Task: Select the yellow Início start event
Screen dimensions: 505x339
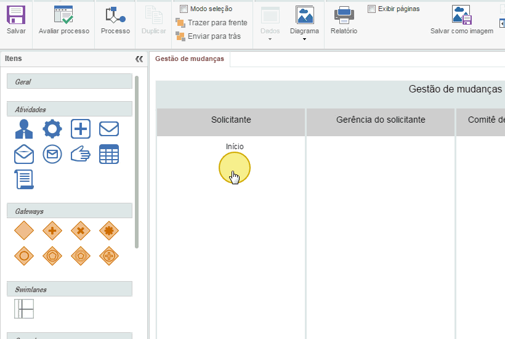Action: (235, 168)
